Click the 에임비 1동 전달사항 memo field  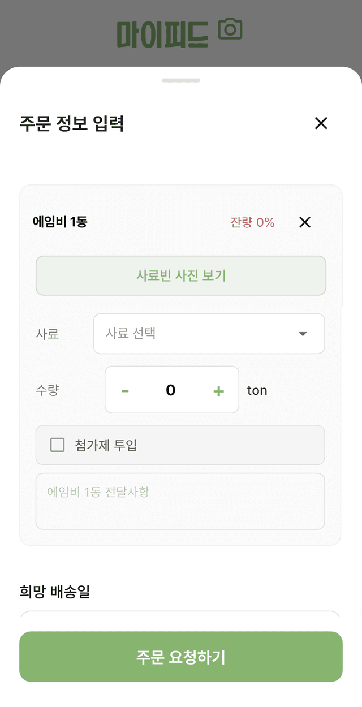tap(180, 501)
